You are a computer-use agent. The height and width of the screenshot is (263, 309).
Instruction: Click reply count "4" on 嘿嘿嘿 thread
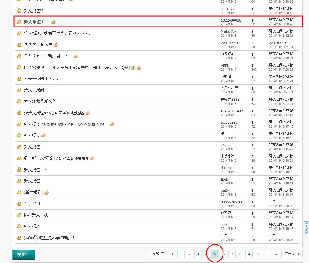tap(252, 43)
